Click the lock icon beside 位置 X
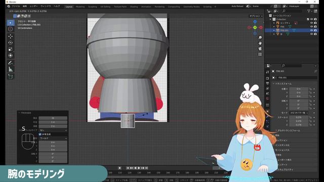Screen dimensions: 324x182 tap(310, 89)
